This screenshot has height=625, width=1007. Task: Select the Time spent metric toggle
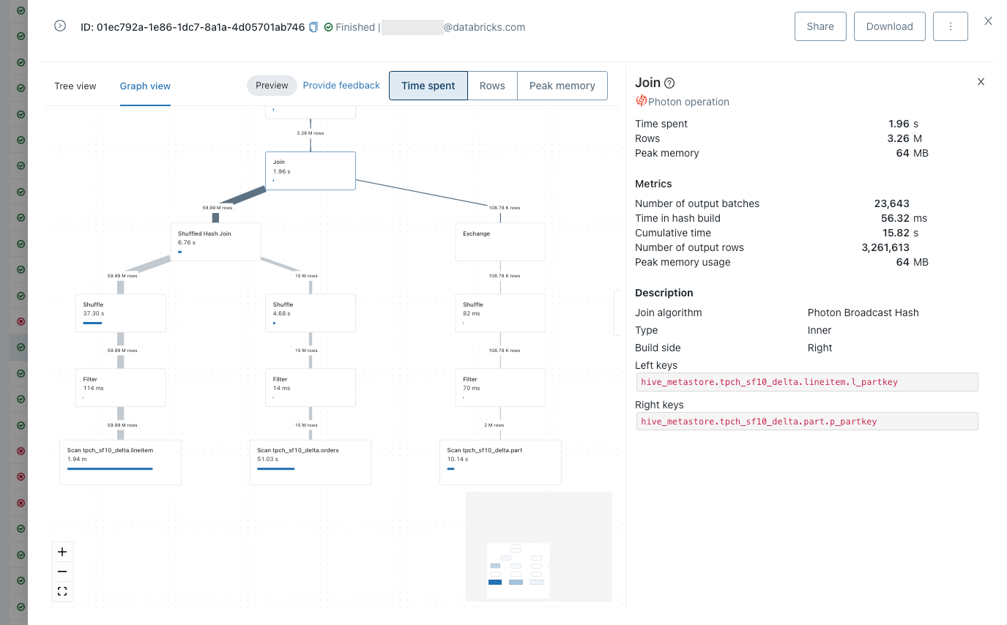428,86
